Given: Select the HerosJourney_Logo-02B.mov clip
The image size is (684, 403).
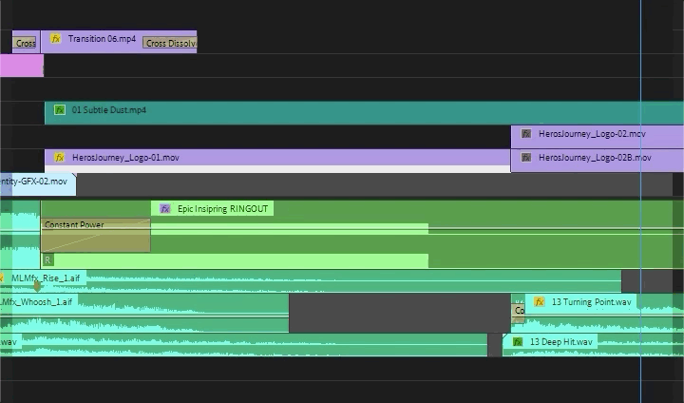Looking at the screenshot, I should click(x=598, y=161).
